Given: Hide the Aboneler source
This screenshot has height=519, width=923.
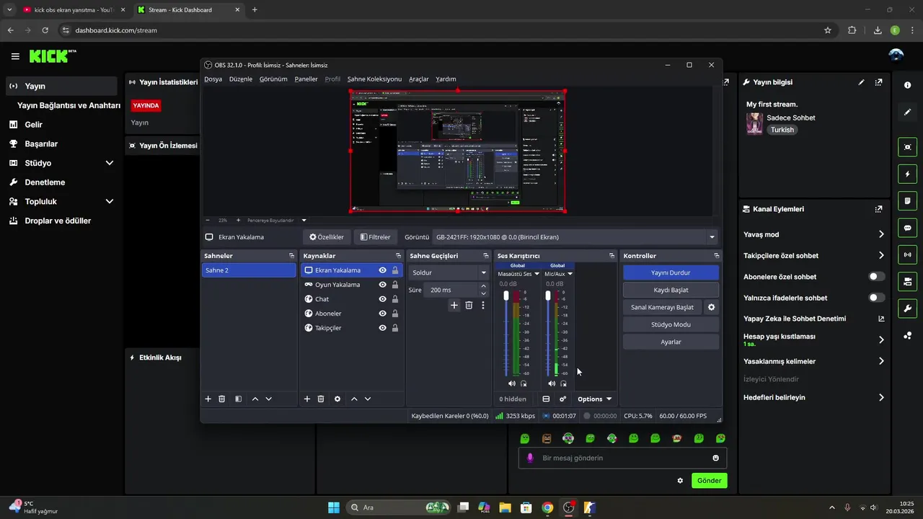Looking at the screenshot, I should pos(383,314).
